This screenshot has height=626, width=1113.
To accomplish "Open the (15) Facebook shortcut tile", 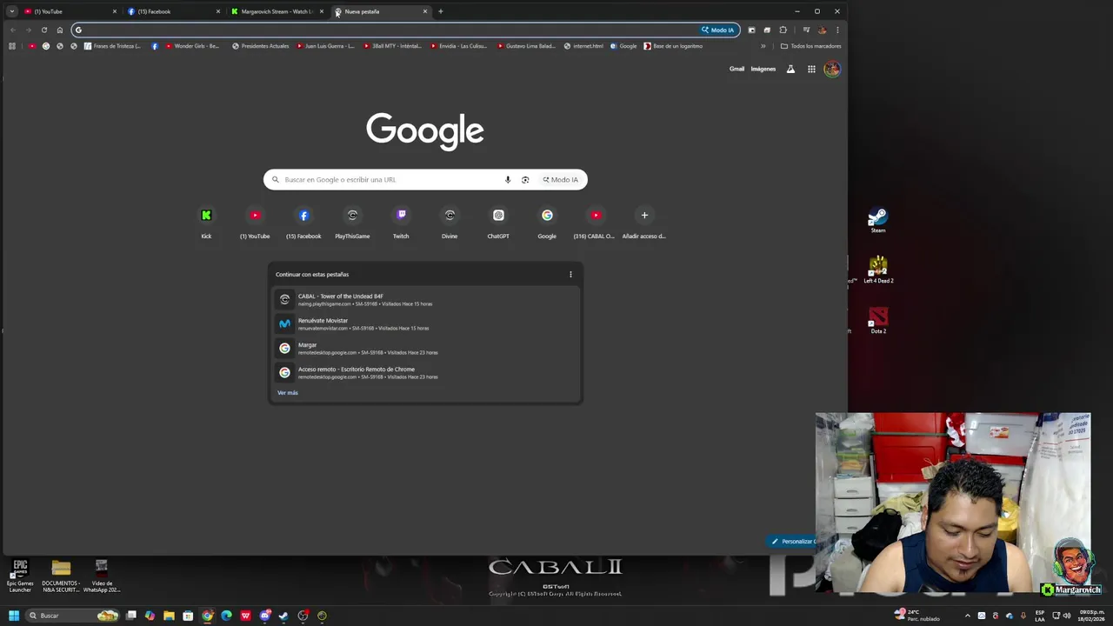I will 303,223.
